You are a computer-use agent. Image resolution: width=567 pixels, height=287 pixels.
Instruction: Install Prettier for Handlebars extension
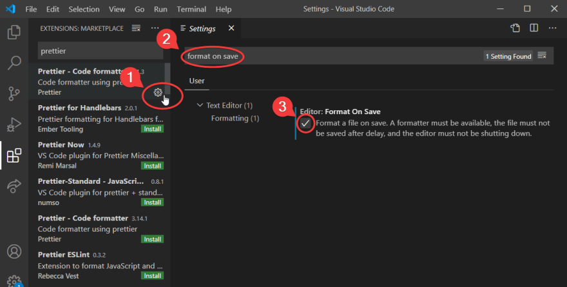tap(152, 129)
